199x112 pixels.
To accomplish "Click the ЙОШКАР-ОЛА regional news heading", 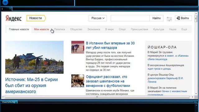I will (x=162, y=47).
